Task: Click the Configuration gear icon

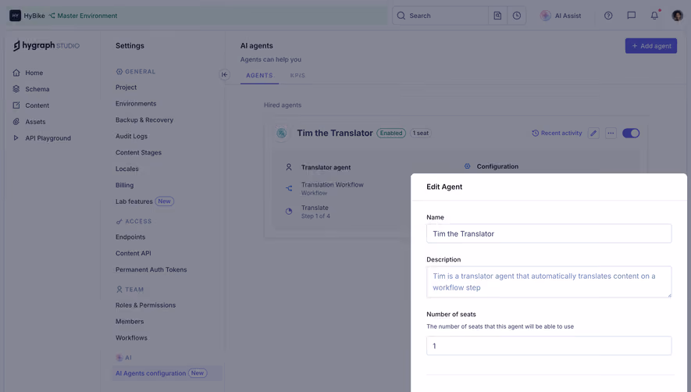Action: [x=467, y=166]
